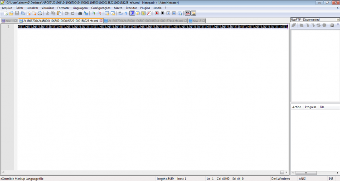Click the NppFTP refresh arrows icon

point(319,25)
